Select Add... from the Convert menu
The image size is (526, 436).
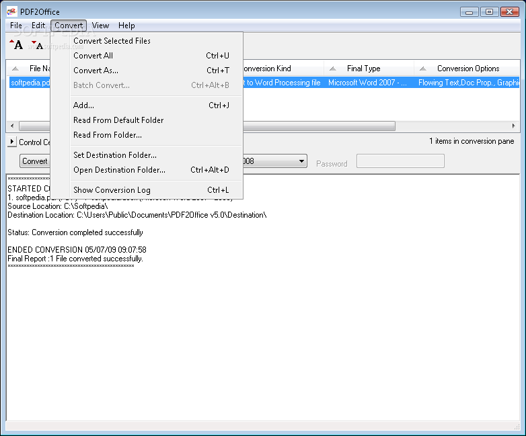[x=147, y=105]
